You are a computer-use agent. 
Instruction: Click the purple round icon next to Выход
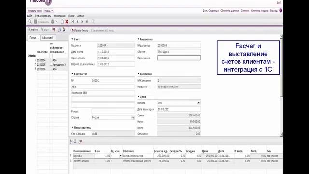[281, 11]
